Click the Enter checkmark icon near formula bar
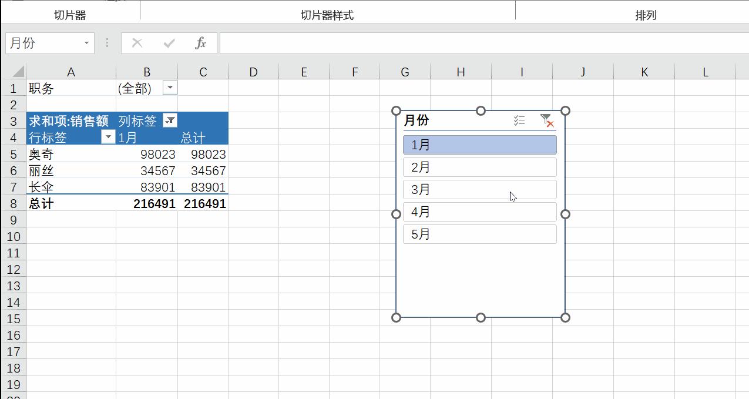The height and width of the screenshot is (399, 749). tap(169, 42)
